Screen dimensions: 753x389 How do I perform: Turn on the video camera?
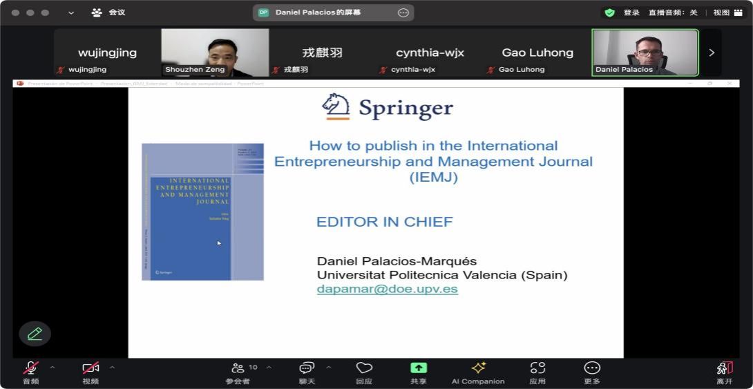coord(90,368)
